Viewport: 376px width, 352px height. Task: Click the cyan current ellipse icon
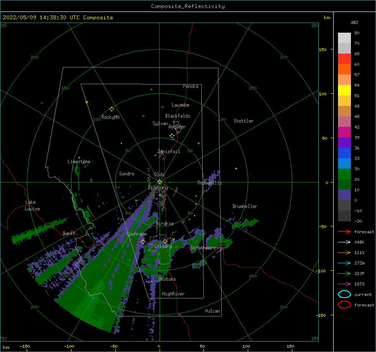(x=344, y=294)
